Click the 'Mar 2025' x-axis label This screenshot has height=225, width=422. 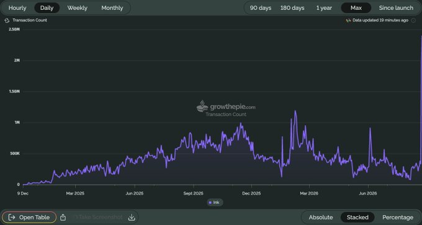[x=75, y=193]
